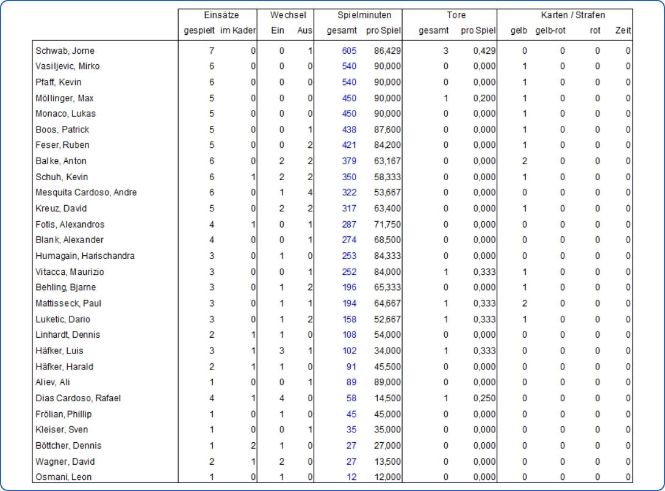
Task: Click Schwab's total minutes link 605
Action: (350, 51)
